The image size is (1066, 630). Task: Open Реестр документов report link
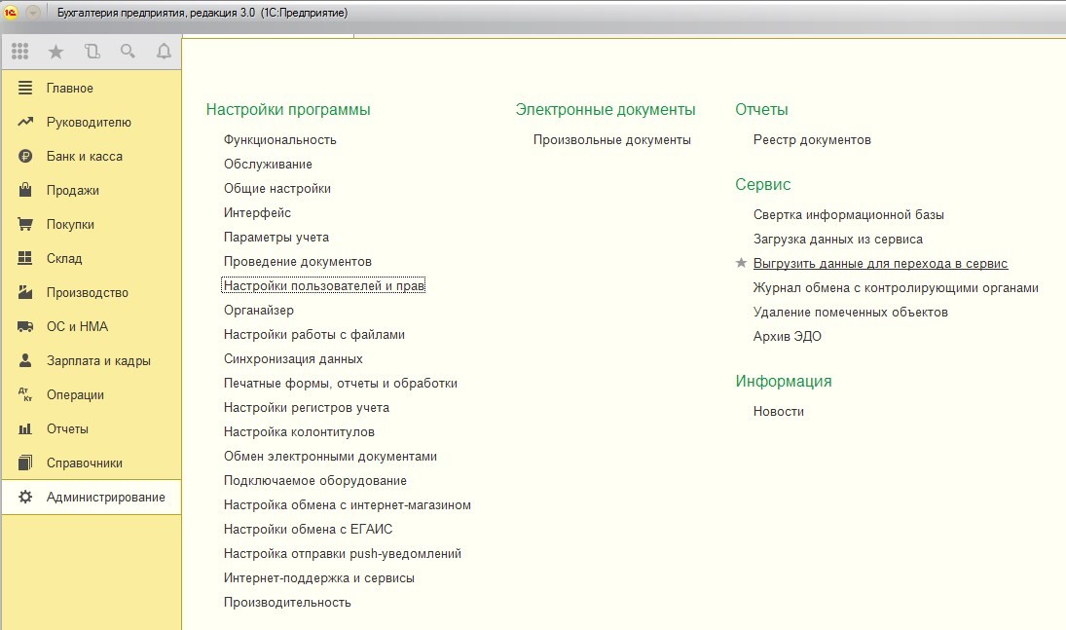coord(812,139)
